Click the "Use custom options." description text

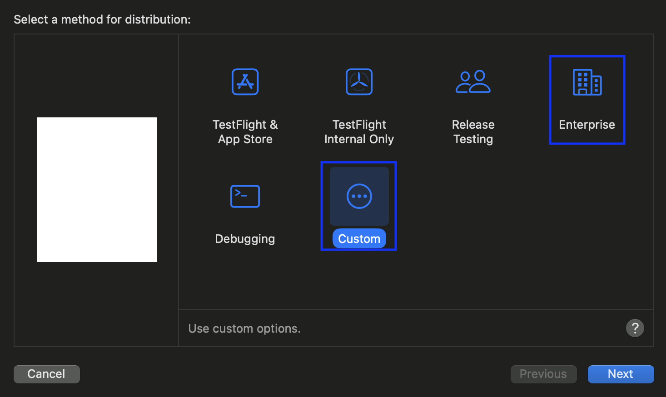244,329
